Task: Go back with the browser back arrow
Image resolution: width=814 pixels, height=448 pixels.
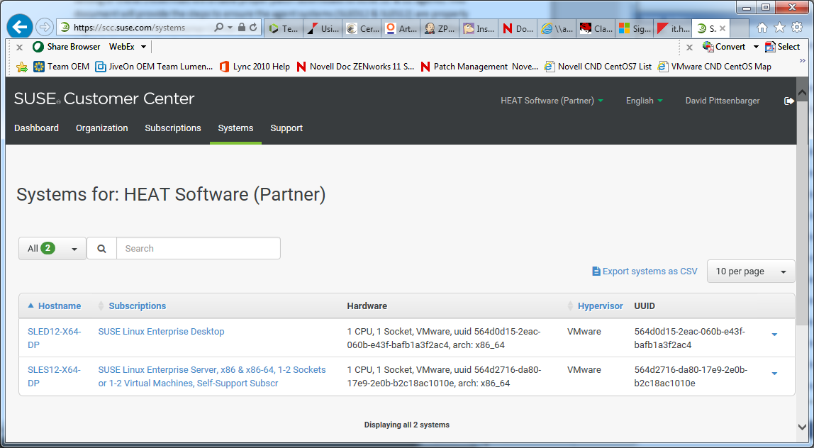Action: click(x=20, y=27)
